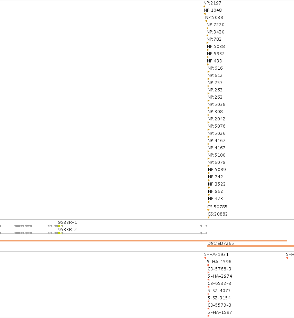
Task: Select the NP:1048 feature label
Action: (213, 10)
